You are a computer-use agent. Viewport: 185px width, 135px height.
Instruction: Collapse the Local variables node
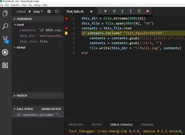[15, 25]
